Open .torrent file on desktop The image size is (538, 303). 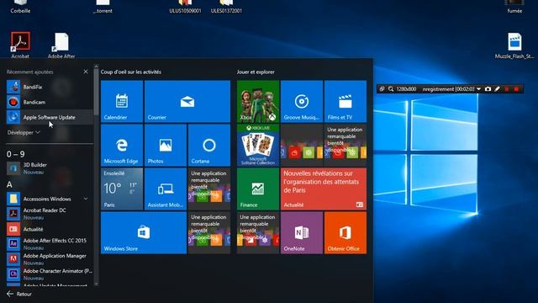point(103,7)
